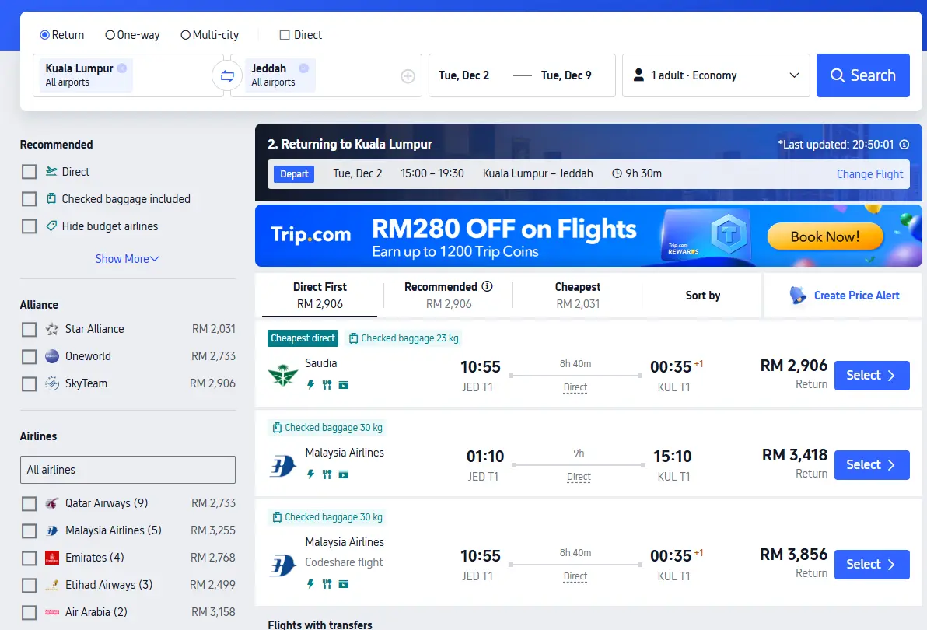Screen dimensions: 927x630
Task: Open the passenger and class dropdown
Action: 715,75
